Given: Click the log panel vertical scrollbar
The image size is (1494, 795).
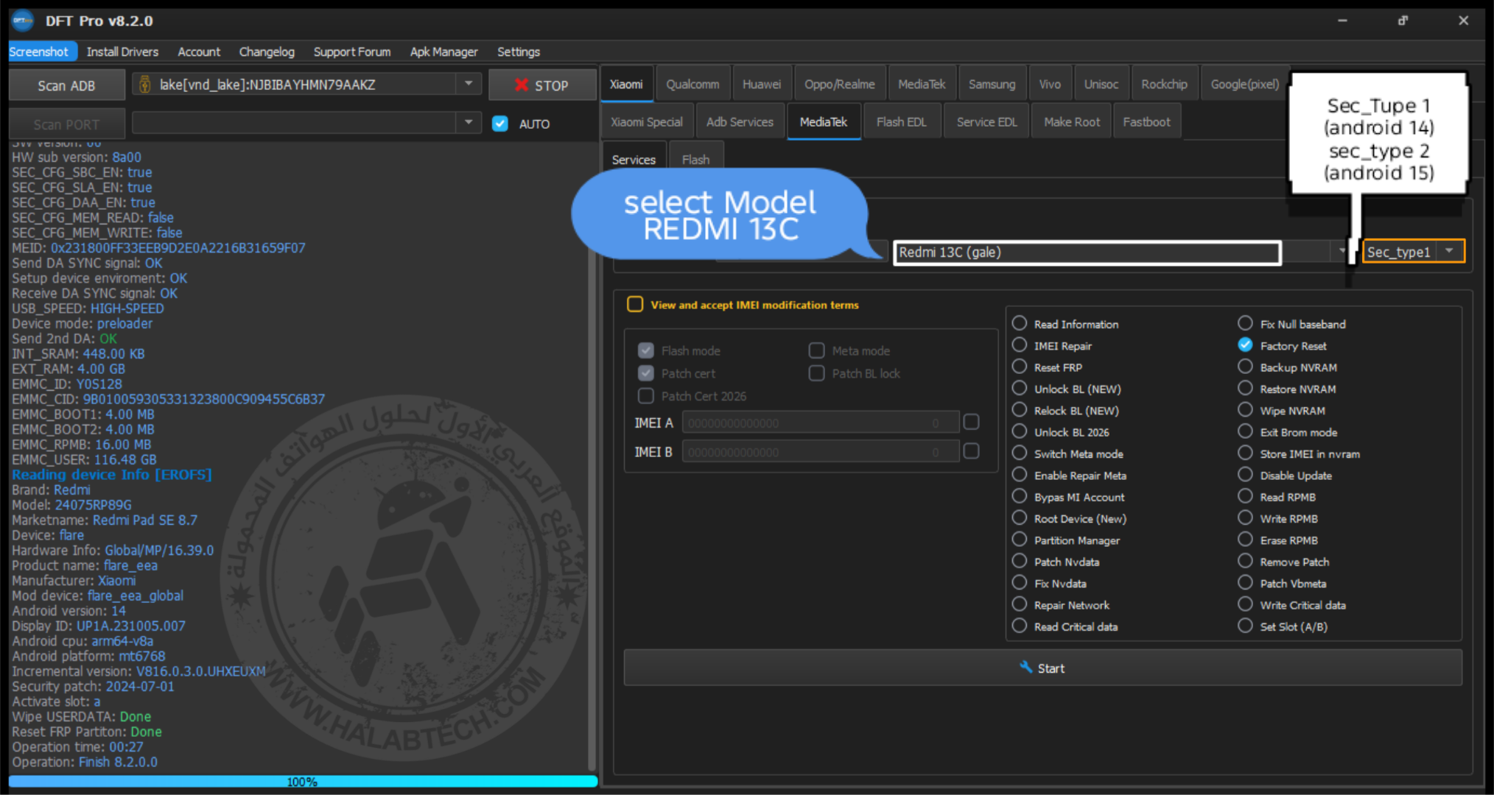Looking at the screenshot, I should pyautogui.click(x=592, y=456).
